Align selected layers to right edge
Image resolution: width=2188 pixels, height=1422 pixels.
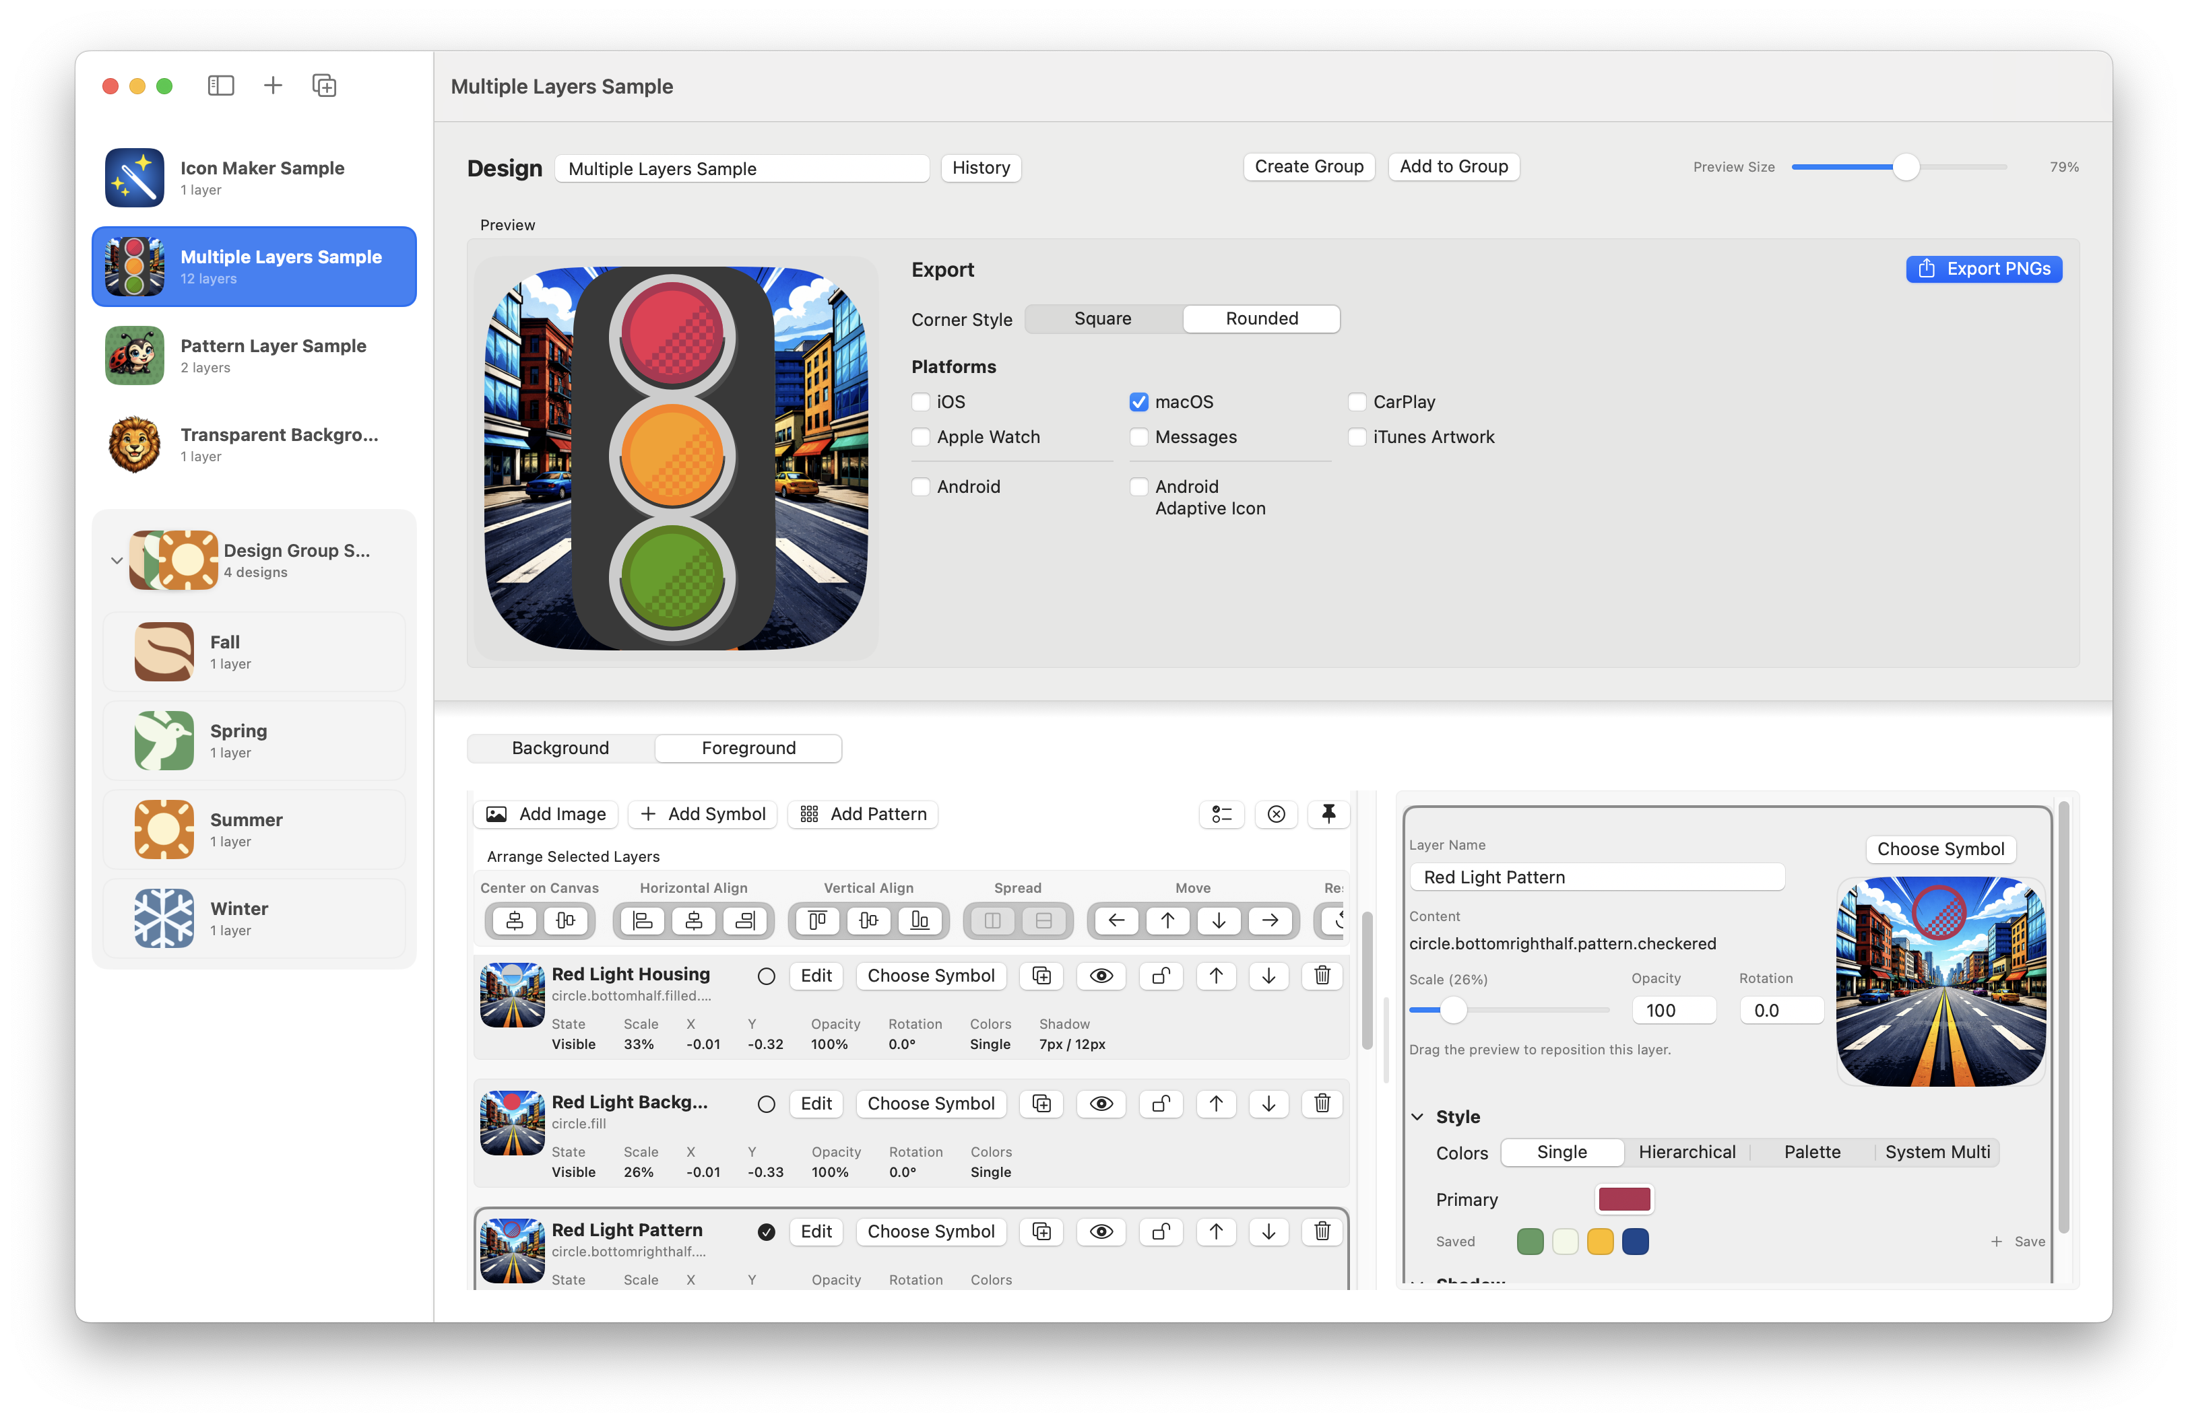[x=746, y=920]
